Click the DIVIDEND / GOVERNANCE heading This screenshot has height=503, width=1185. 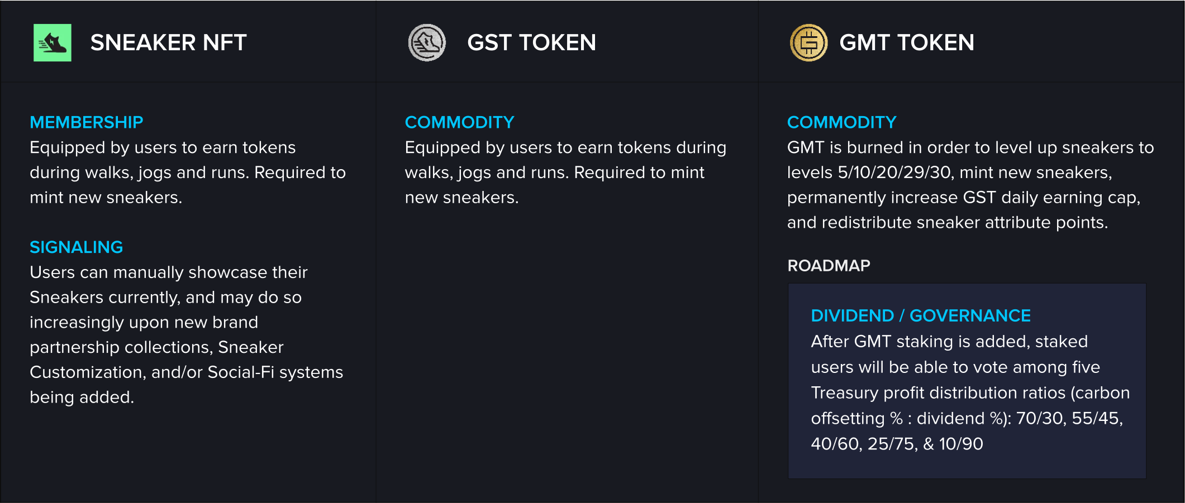click(920, 316)
